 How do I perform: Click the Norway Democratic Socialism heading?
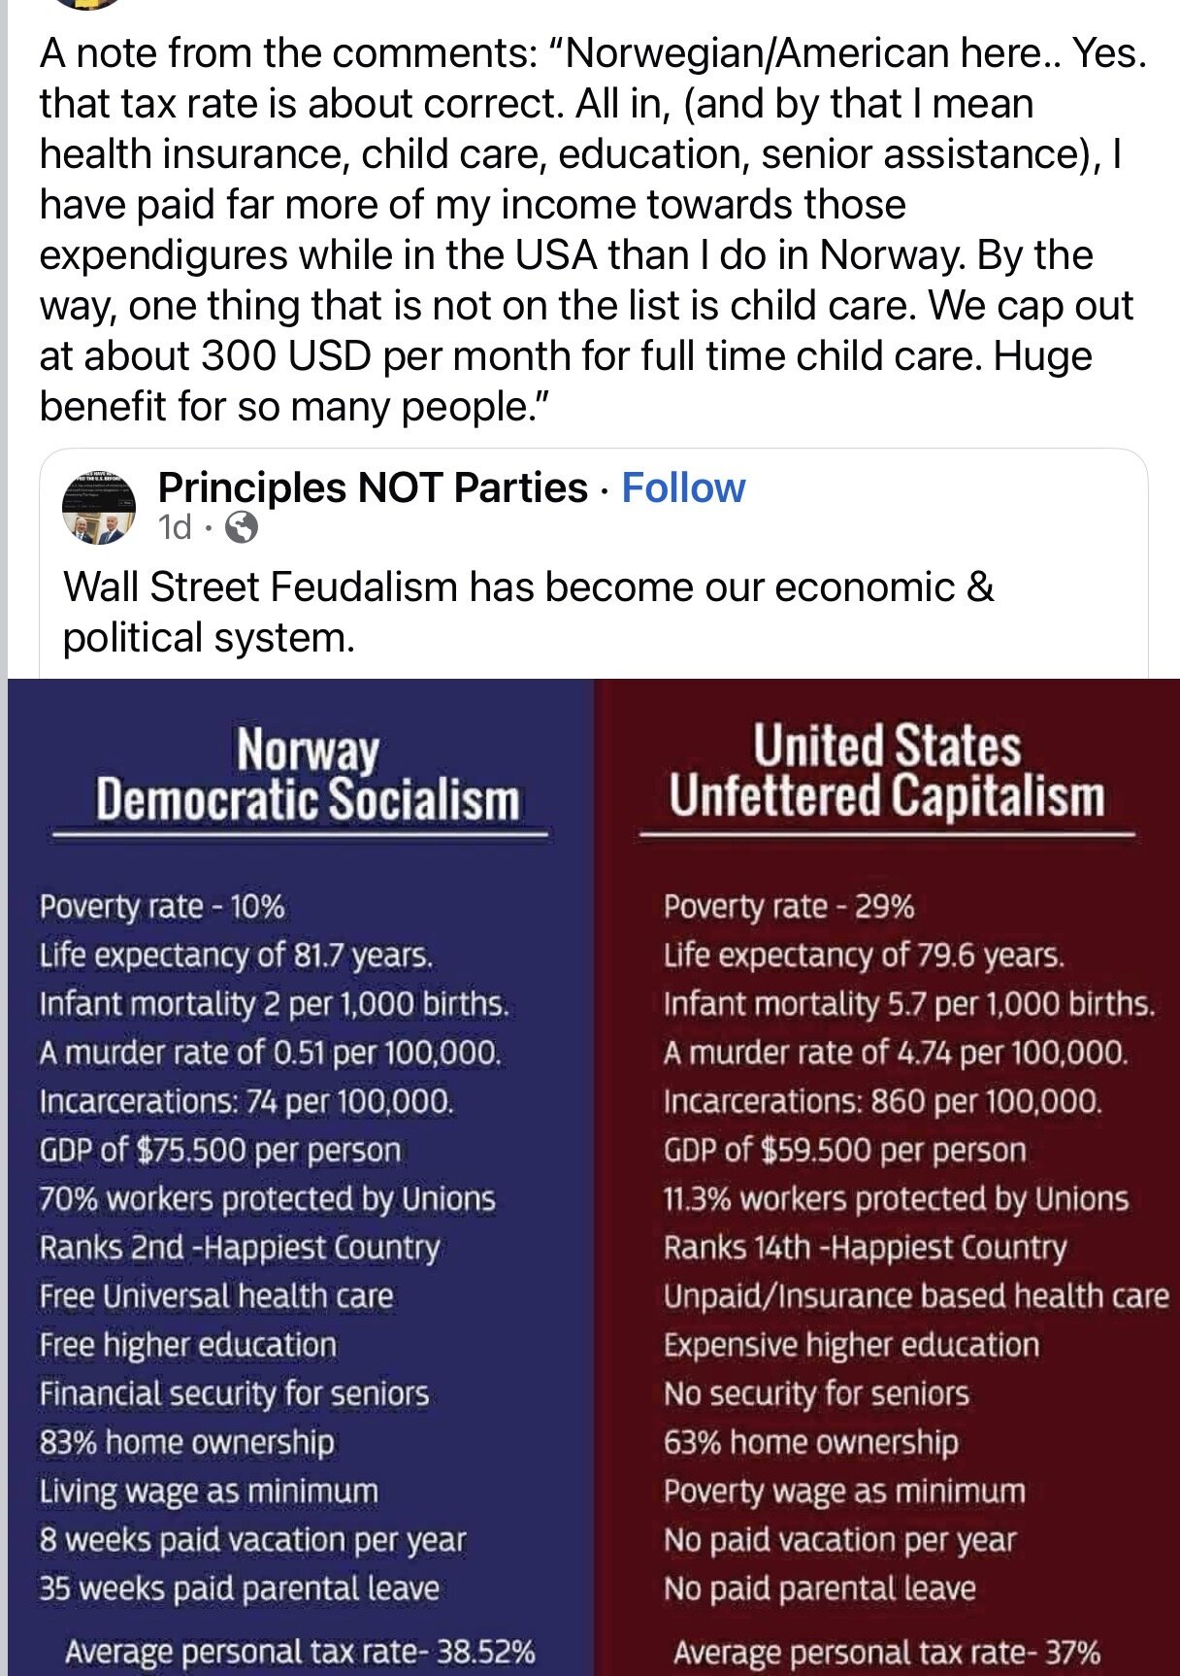(307, 776)
